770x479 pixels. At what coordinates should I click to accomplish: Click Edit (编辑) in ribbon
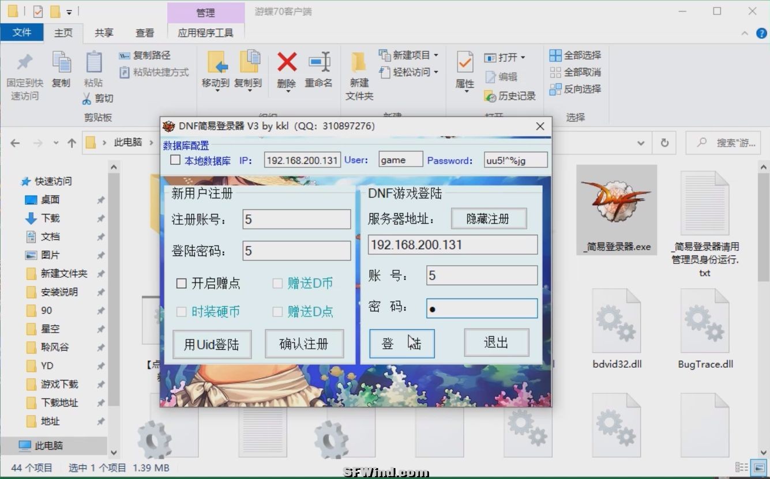501,77
